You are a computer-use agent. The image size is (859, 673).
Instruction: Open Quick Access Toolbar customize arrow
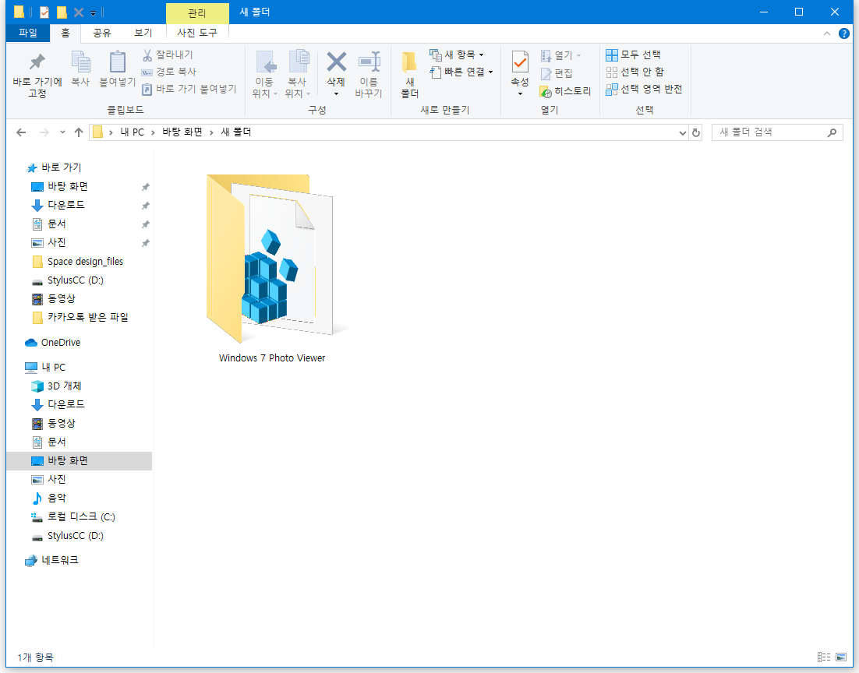click(93, 12)
